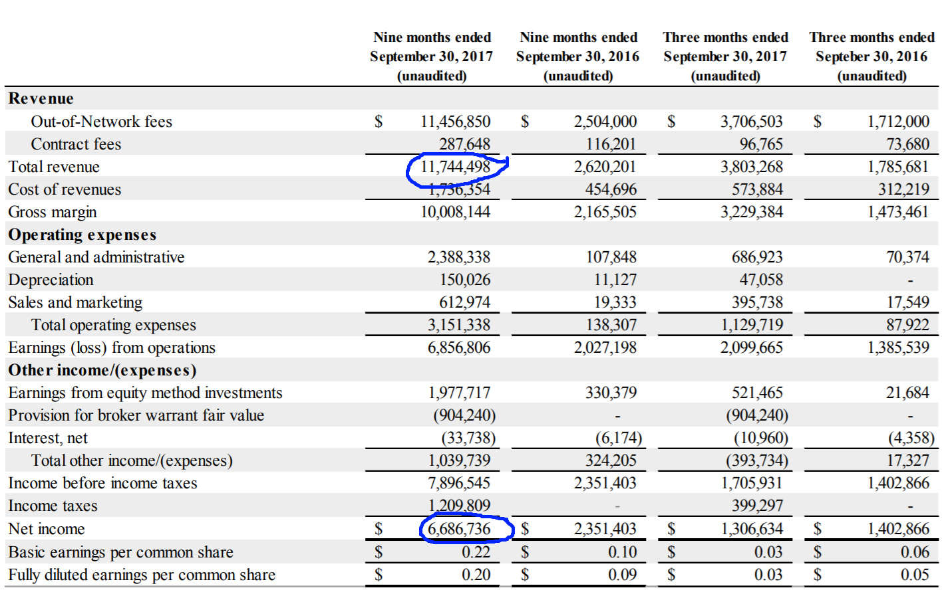Screen dimensions: 946x598
Task: Select the 'Sales and marketing' row label
Action: [75, 302]
